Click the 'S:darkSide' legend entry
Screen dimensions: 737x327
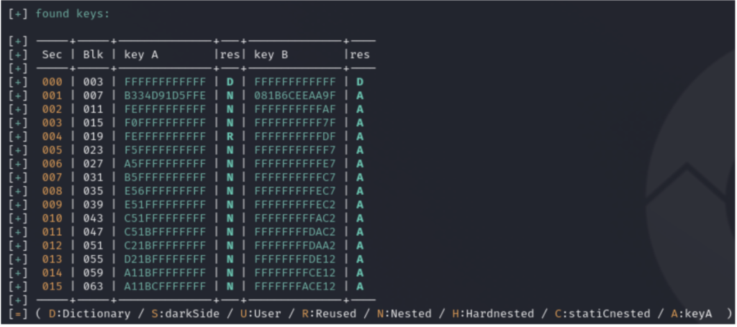(x=185, y=314)
